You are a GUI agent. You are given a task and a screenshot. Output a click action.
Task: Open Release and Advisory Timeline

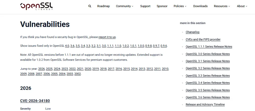(205, 105)
